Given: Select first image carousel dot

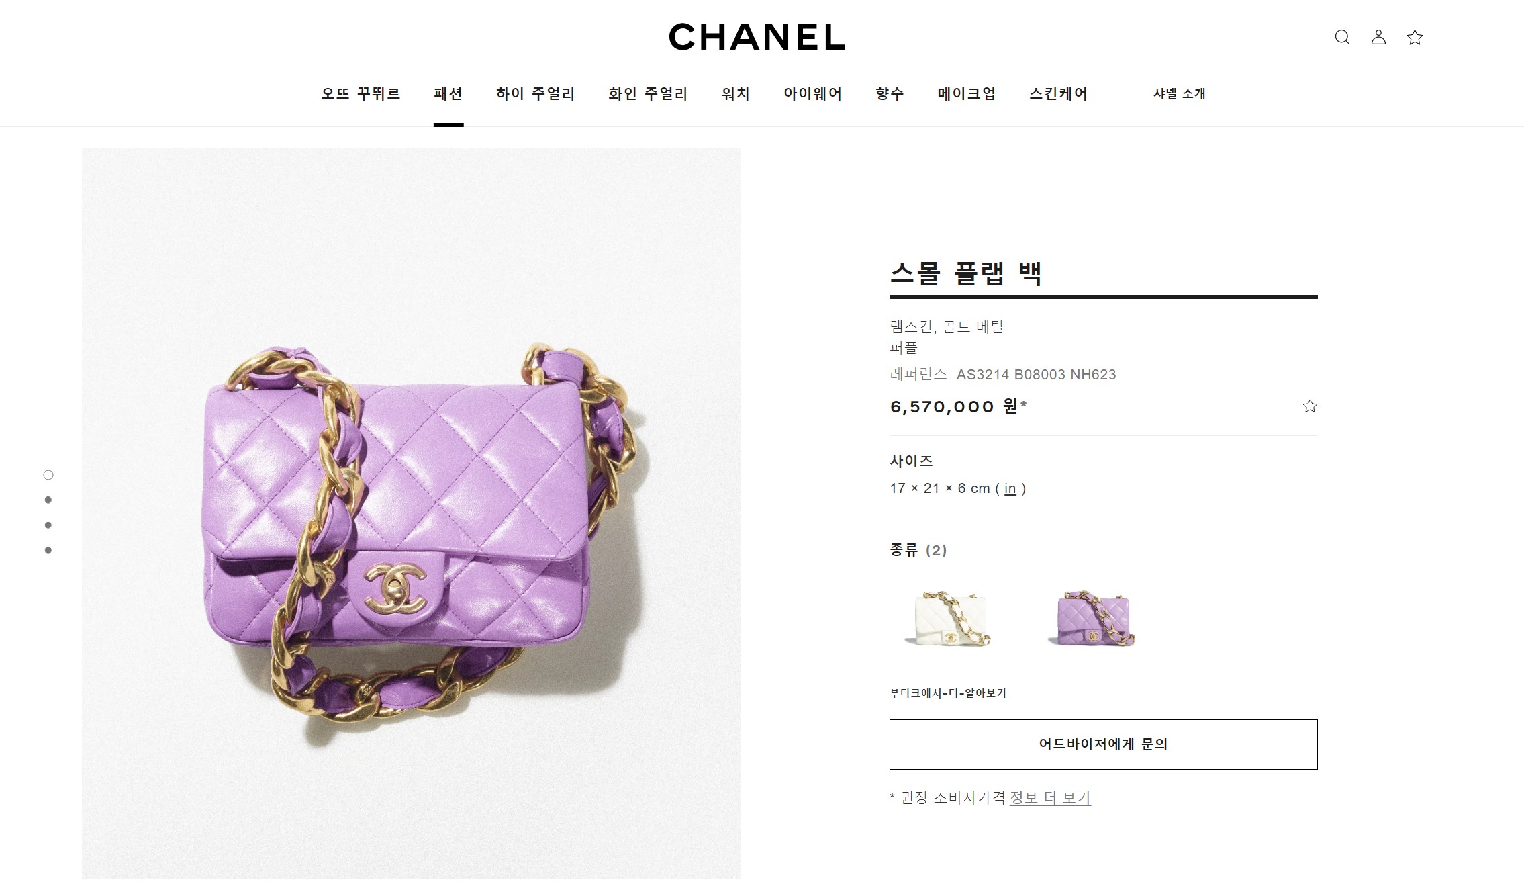Looking at the screenshot, I should tap(48, 475).
